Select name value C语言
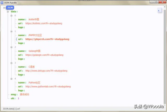 [x=32, y=67]
